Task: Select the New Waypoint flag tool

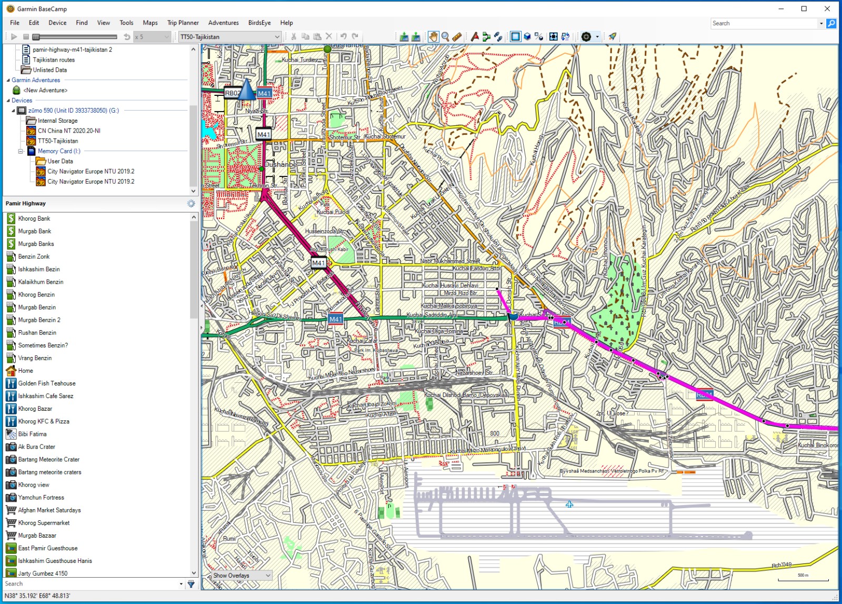Action: [475, 36]
